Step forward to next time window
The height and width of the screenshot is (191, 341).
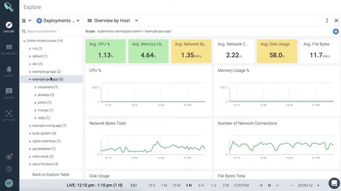click(x=278, y=185)
